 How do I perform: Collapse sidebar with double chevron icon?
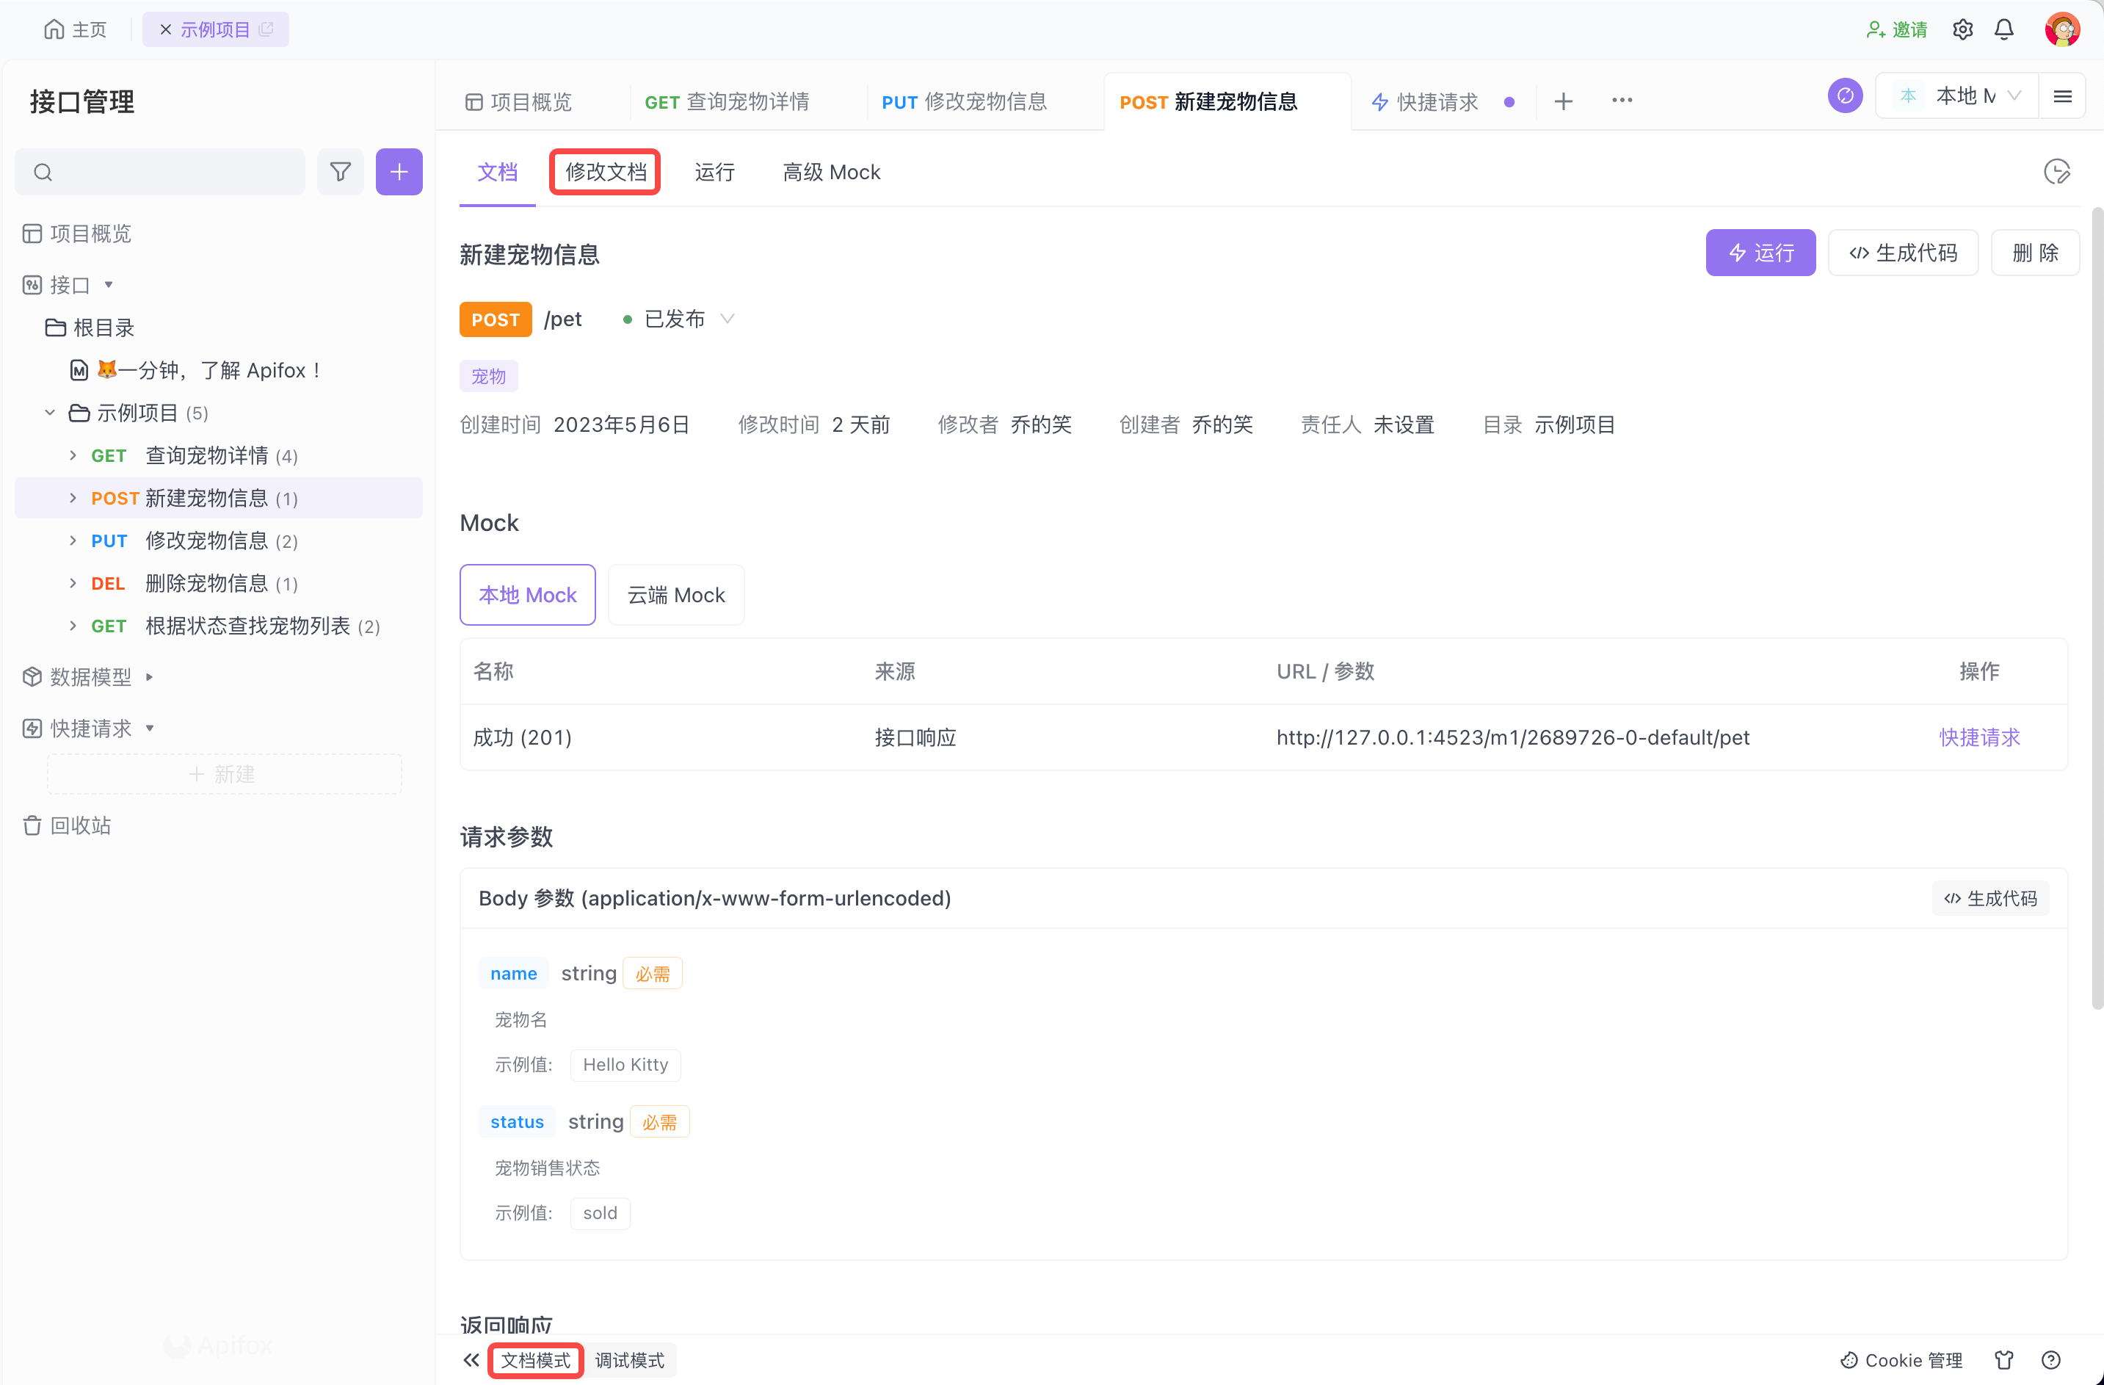click(471, 1359)
